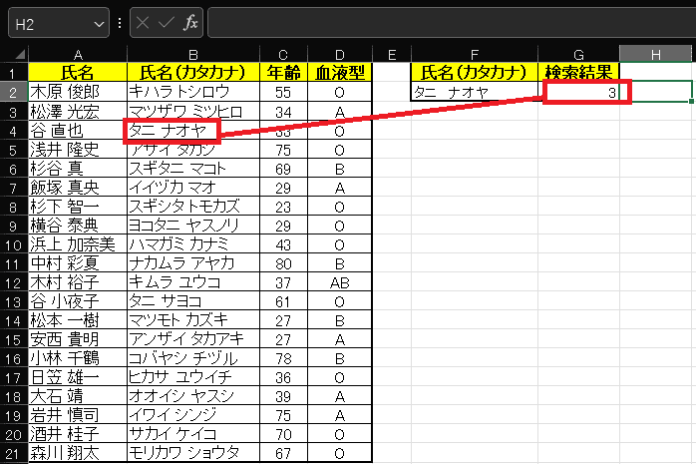696x464 pixels.
Task: Select column E header
Action: click(391, 53)
